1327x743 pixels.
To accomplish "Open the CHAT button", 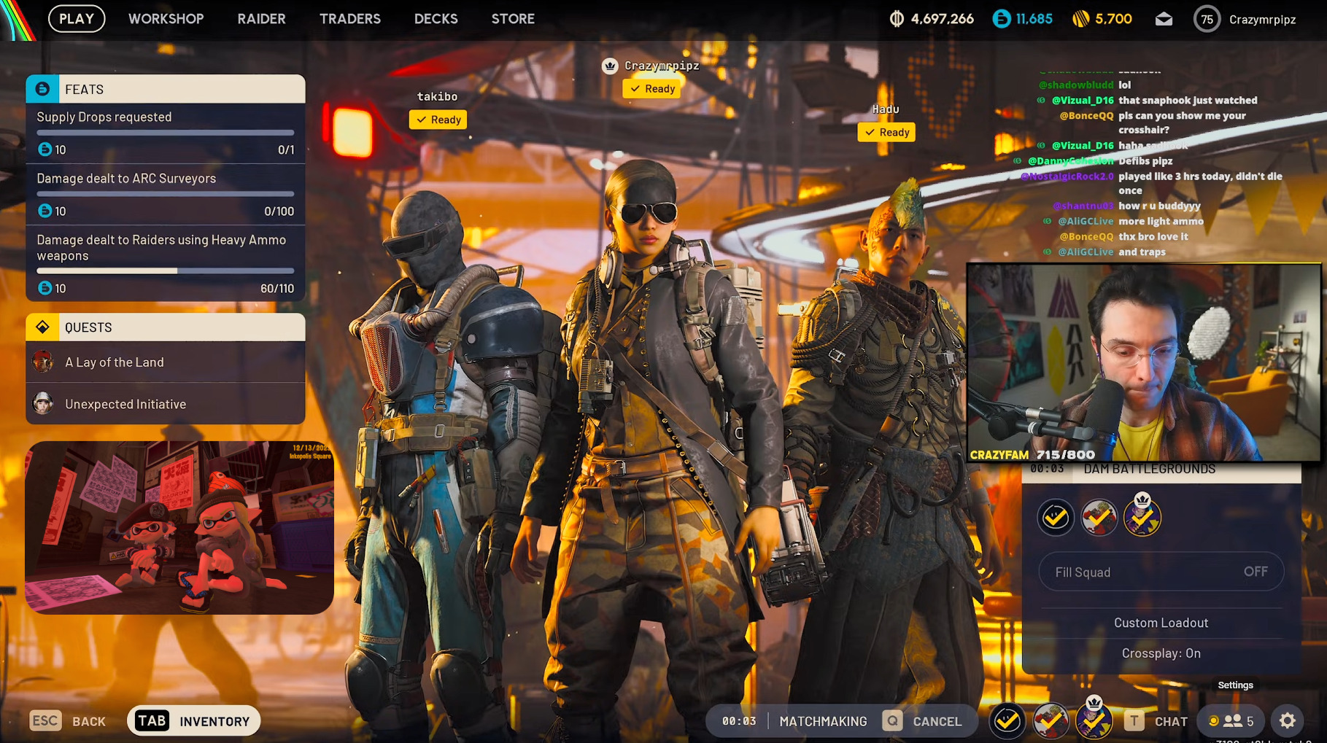I will tap(1171, 721).
